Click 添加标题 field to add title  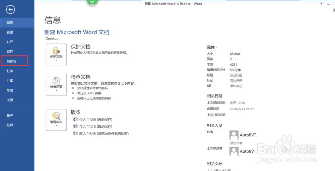[x=236, y=75]
